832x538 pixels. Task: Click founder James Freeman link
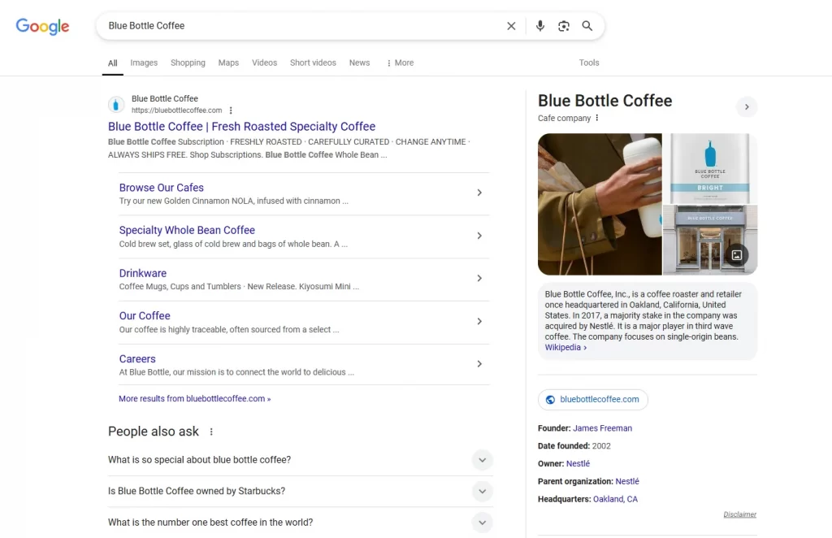pyautogui.click(x=602, y=428)
